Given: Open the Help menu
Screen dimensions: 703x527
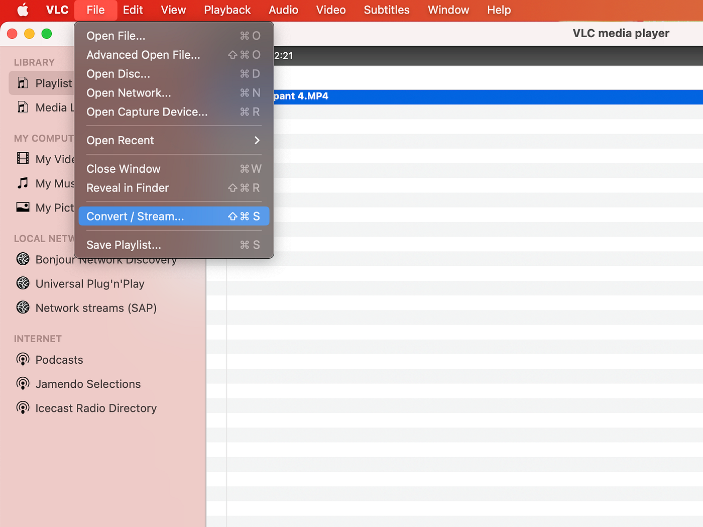Looking at the screenshot, I should coord(499,10).
